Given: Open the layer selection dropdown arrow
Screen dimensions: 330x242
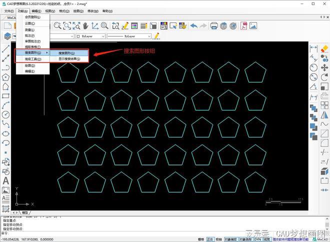Looking at the screenshot, I should [x=72, y=36].
